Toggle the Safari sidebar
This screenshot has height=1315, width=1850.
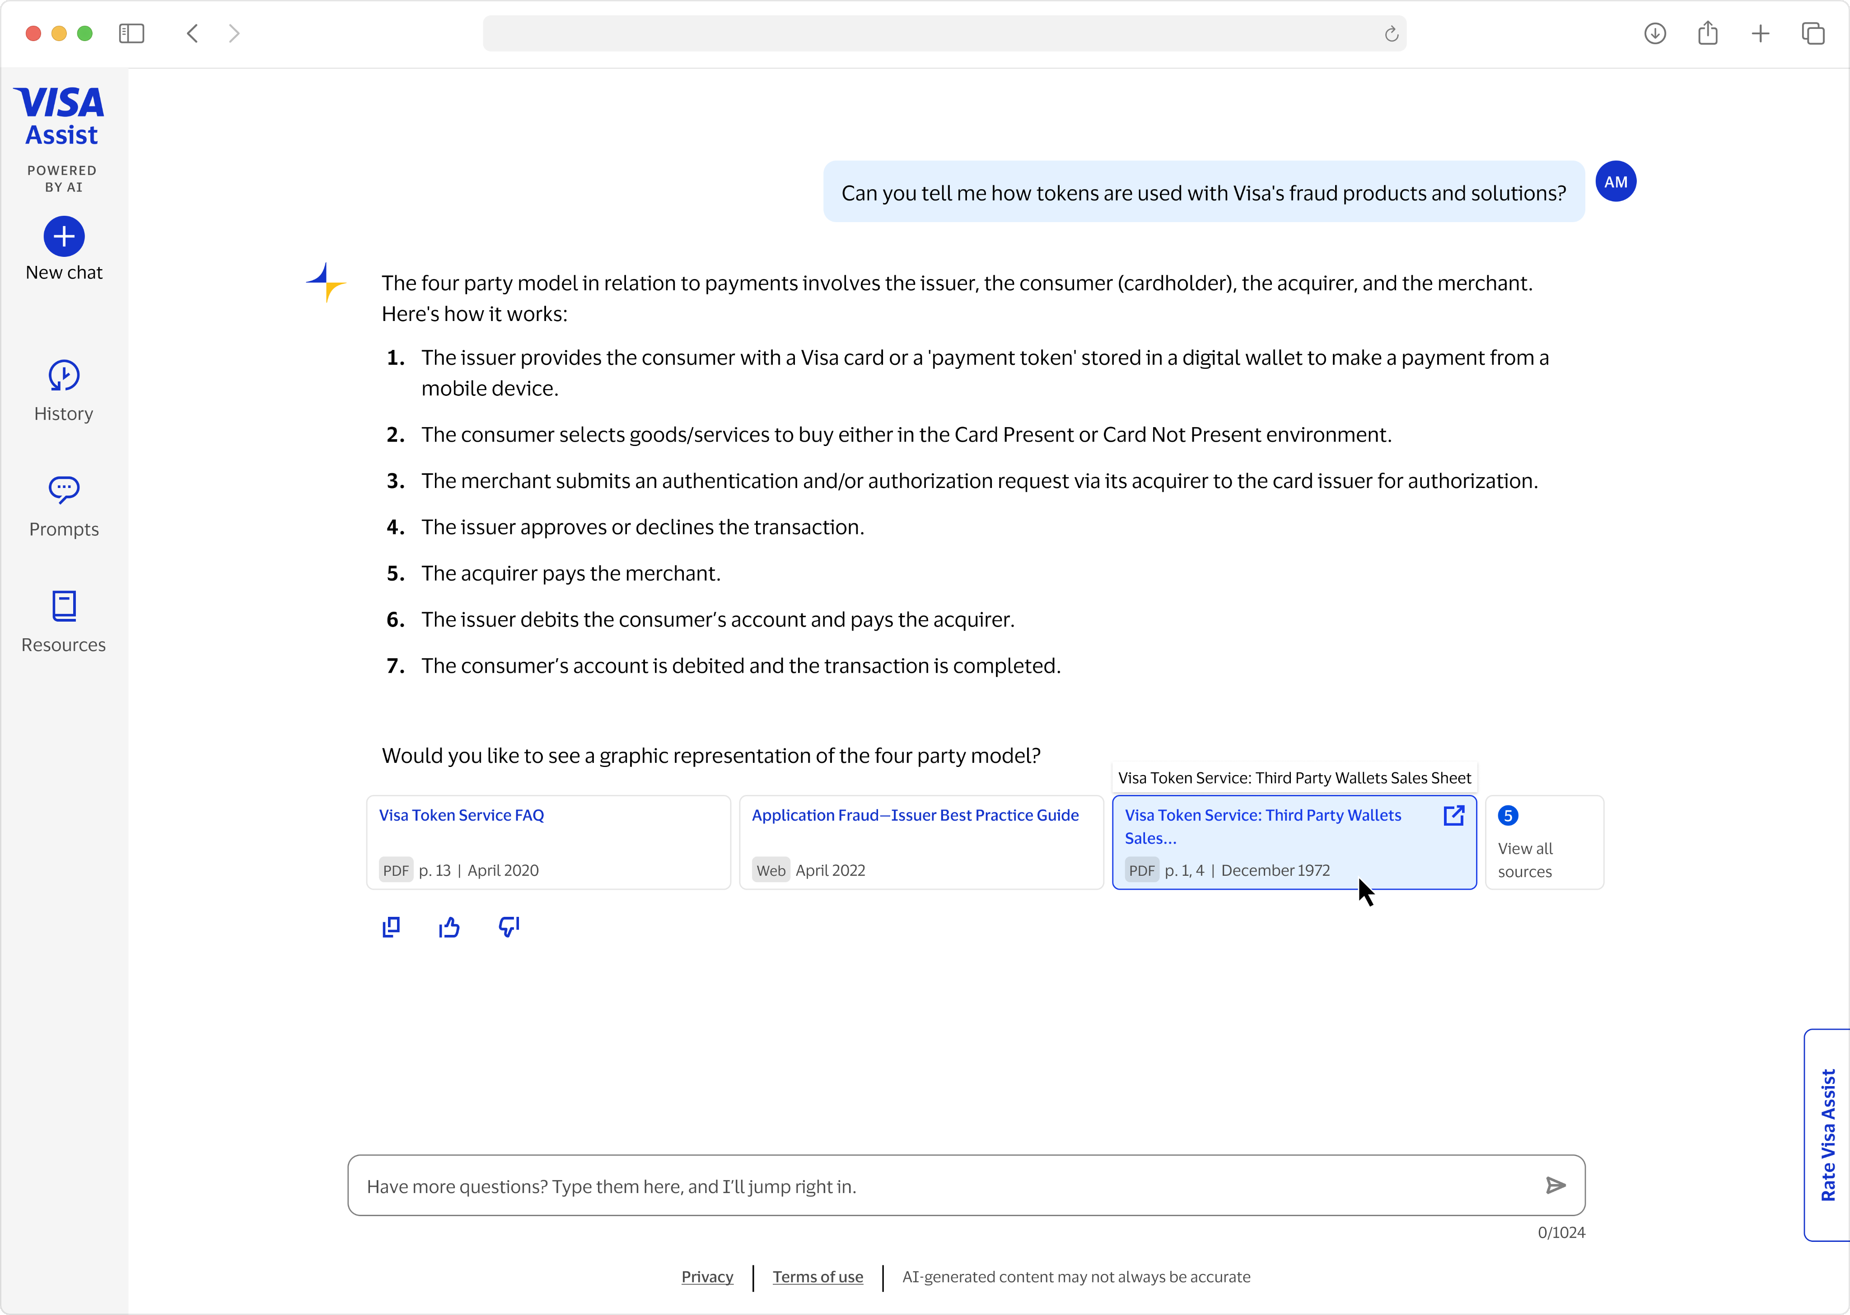pyautogui.click(x=131, y=33)
